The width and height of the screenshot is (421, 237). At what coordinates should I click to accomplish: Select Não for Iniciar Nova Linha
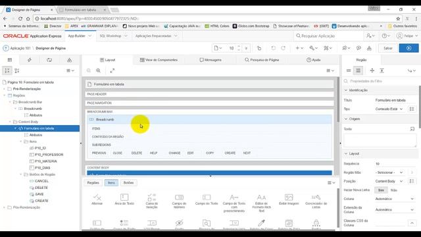click(x=394, y=190)
